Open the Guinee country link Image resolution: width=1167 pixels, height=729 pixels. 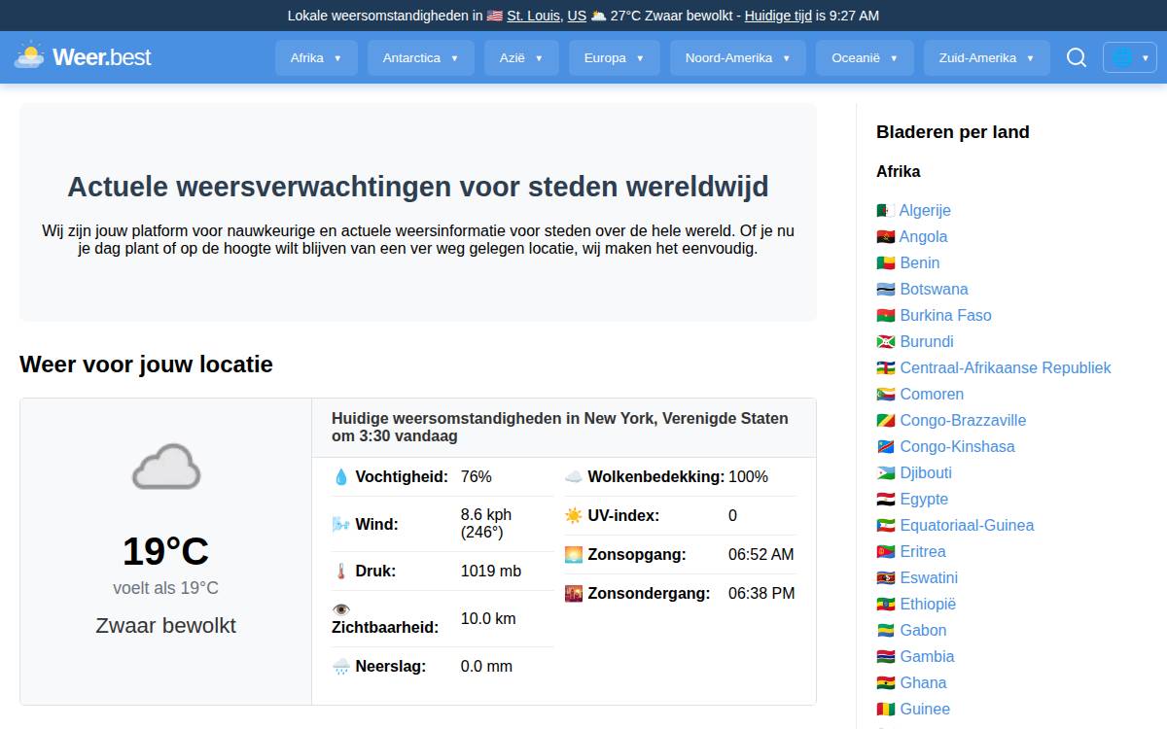point(925,710)
